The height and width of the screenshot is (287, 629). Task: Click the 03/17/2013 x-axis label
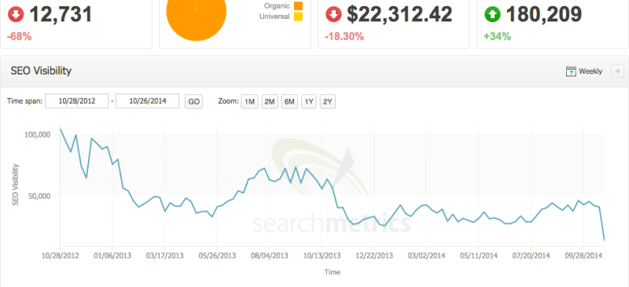point(164,256)
